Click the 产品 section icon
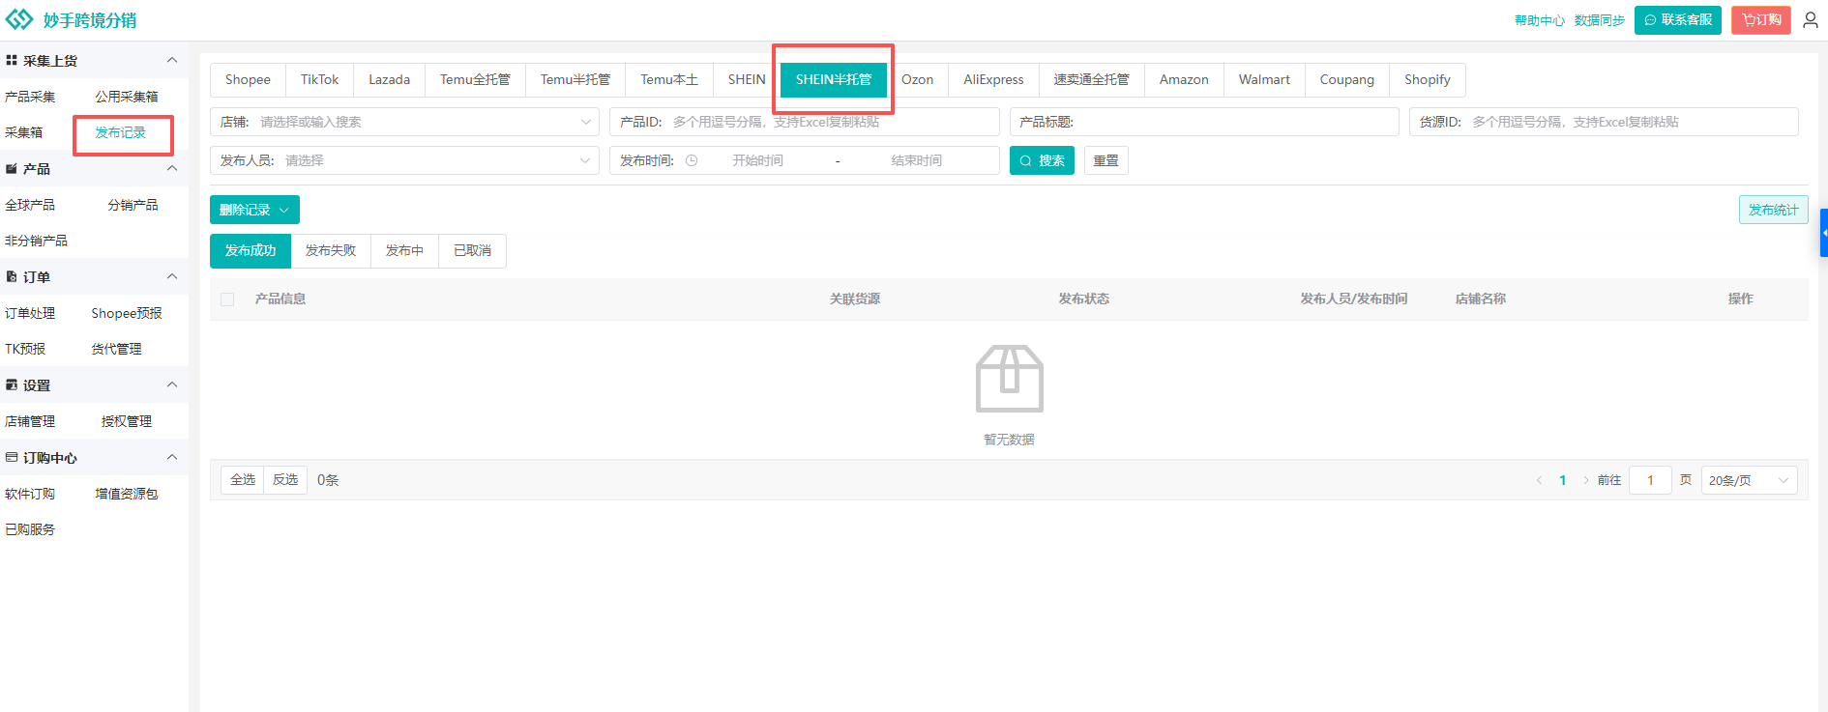1828x712 pixels. click(12, 168)
